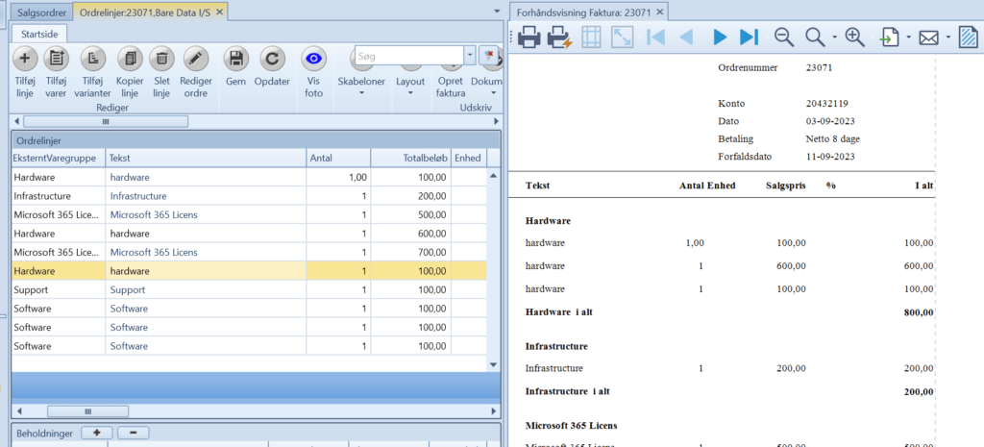Click the Søg search input field
Image resolution: width=984 pixels, height=447 pixels.
409,56
